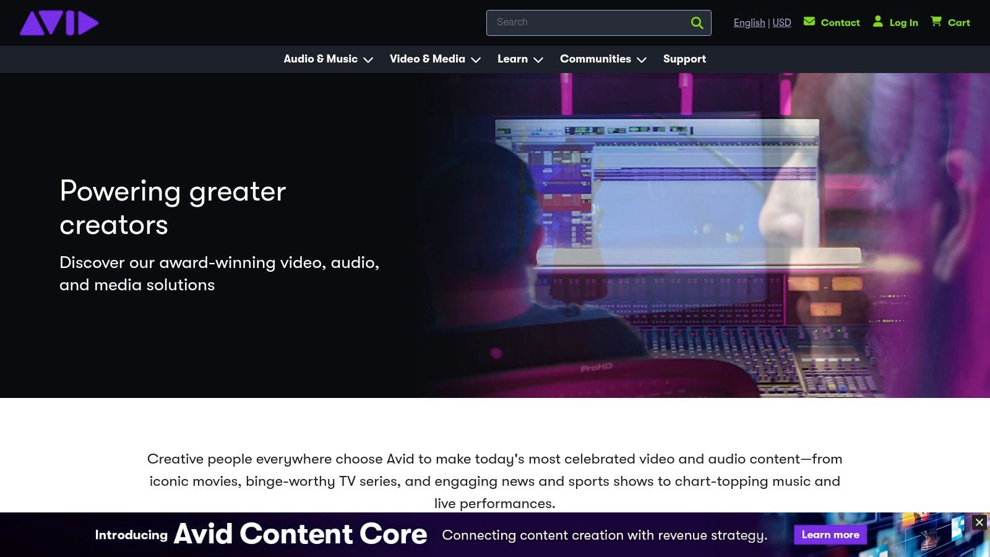
Task: Open the Support menu item
Action: coord(684,59)
